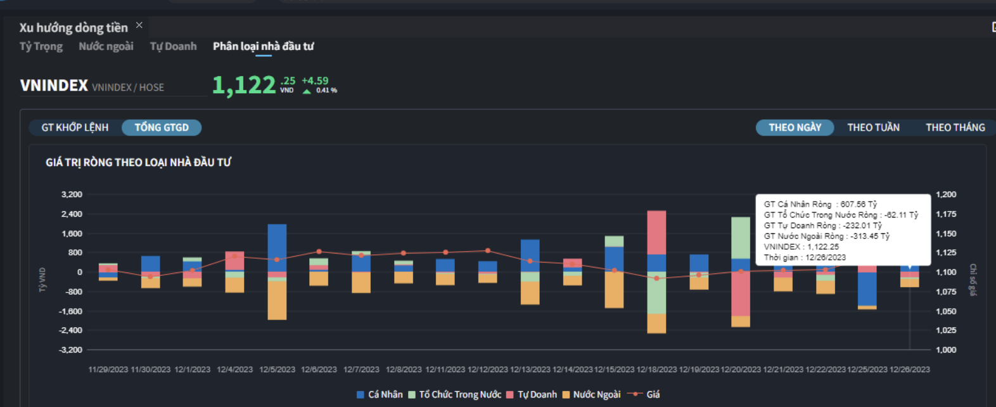Toggle the Cá Nhân legend series
This screenshot has width=996, height=407.
[x=361, y=395]
